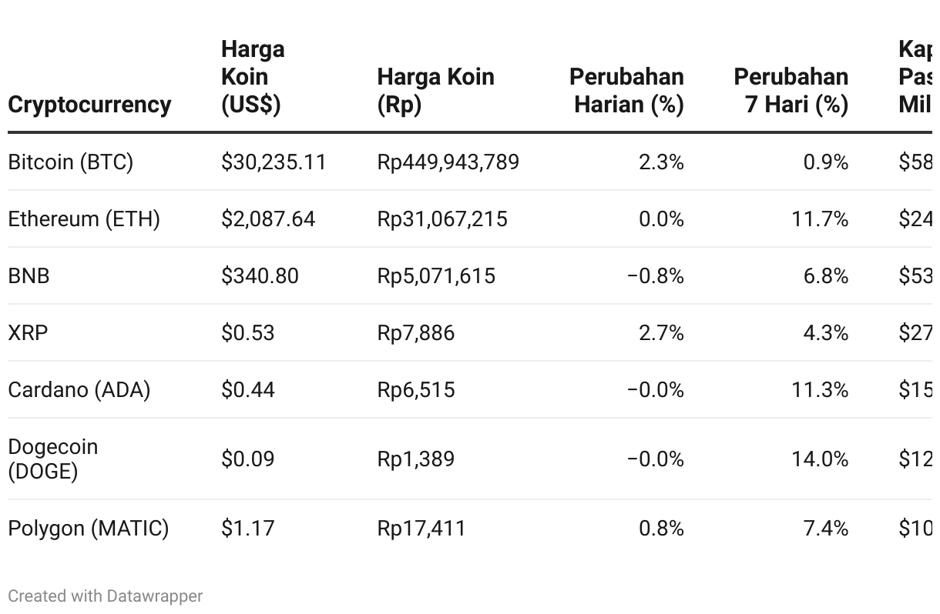Click XRP's 2.7% daily change cell
Viewport: 940px width, 614px height.
pos(661,333)
